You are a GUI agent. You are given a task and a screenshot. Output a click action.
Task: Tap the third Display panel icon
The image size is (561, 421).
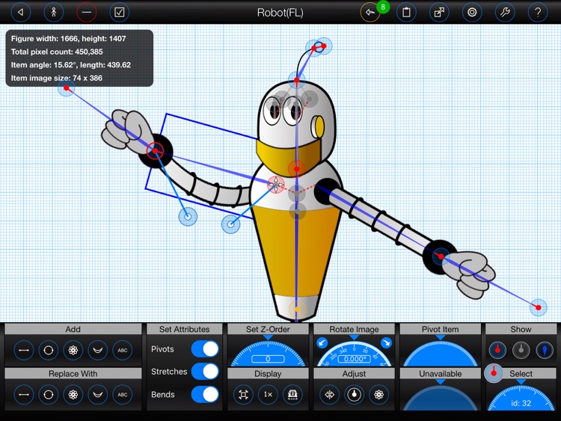(292, 395)
